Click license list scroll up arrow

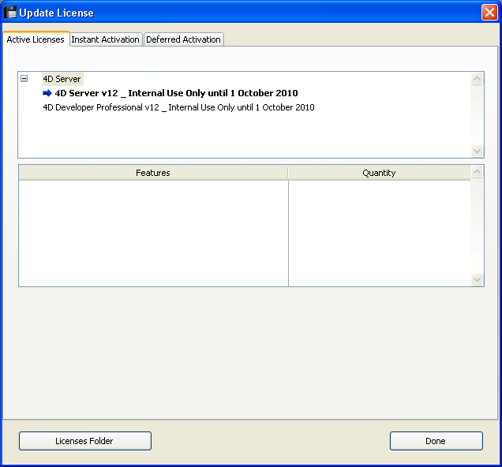tap(477, 79)
